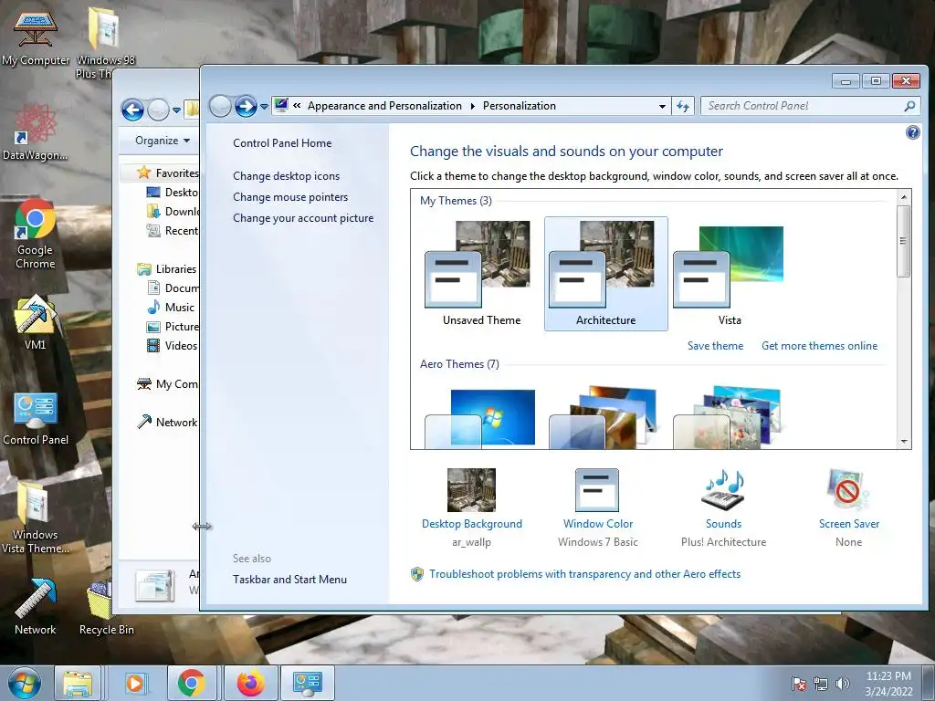The image size is (935, 701).
Task: Select the Vista theme
Action: (x=730, y=274)
